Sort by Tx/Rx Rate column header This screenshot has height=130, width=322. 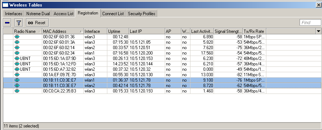[x=255, y=31]
